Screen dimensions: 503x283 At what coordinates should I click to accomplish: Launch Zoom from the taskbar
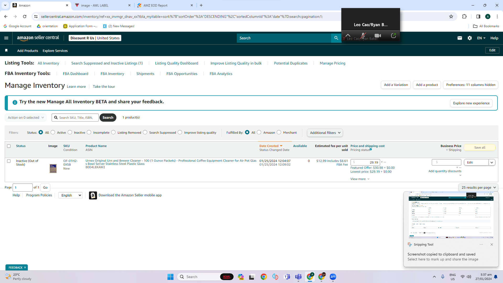pos(333,277)
